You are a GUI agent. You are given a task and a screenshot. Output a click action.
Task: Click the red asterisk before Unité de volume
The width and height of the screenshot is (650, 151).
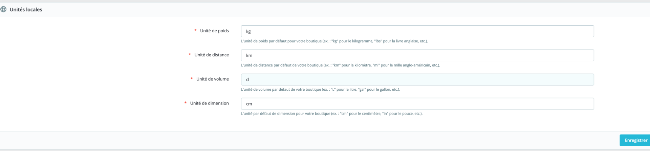[192, 79]
